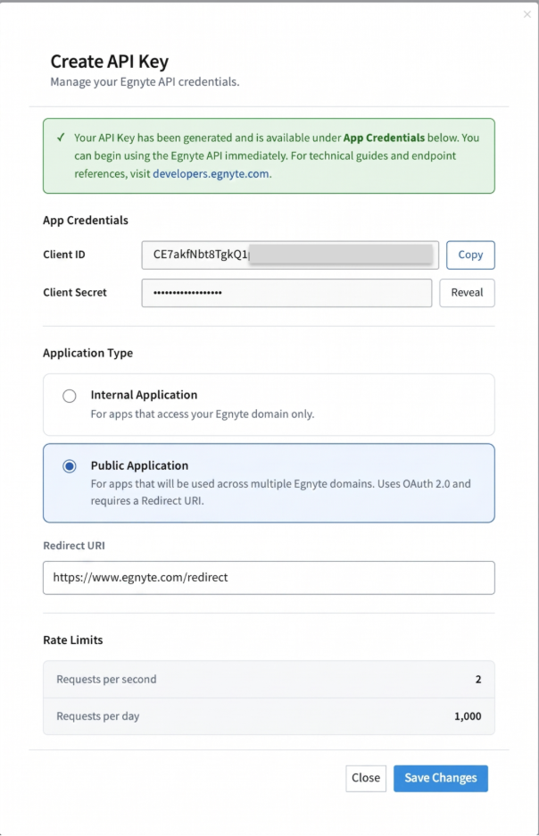The width and height of the screenshot is (539, 836).
Task: Click the Client Secret field
Action: [x=286, y=293]
